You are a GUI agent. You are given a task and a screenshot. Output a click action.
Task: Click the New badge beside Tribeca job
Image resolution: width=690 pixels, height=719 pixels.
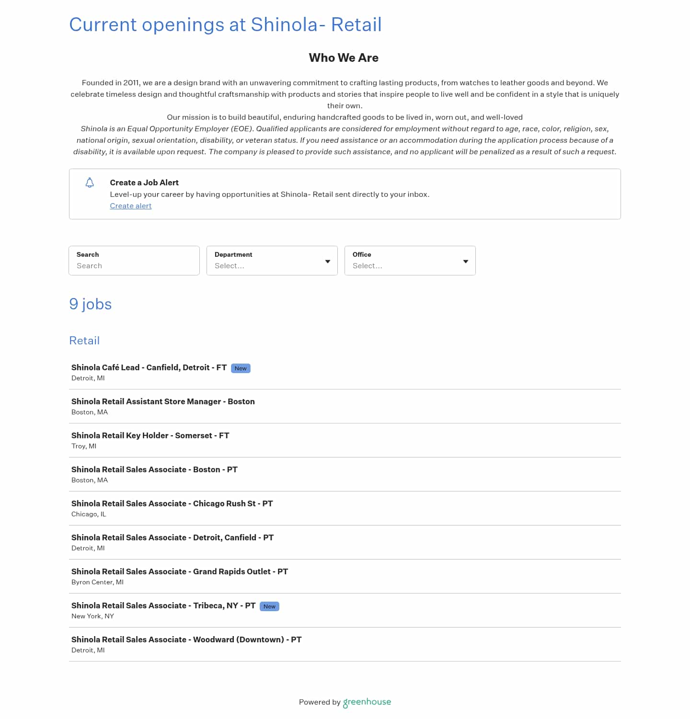coord(269,606)
